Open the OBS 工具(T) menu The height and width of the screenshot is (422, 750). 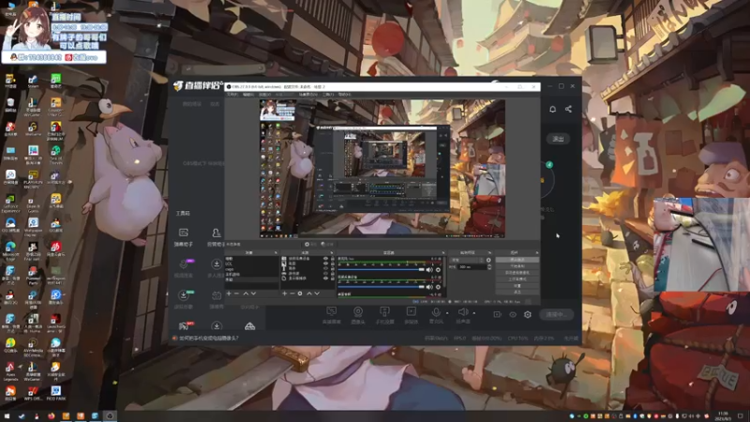[327, 95]
